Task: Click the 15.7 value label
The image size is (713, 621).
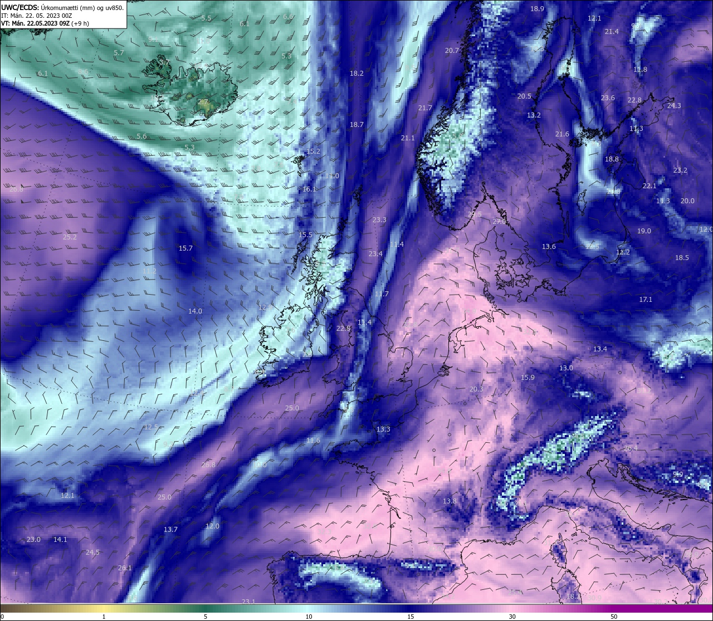Action: (185, 248)
